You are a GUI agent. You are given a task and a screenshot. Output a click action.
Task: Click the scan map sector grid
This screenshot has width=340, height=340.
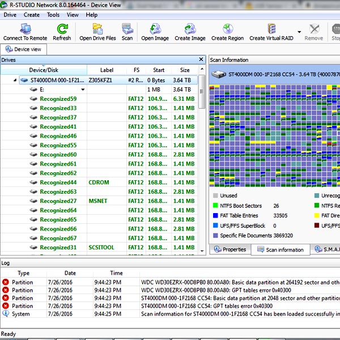[274, 136]
